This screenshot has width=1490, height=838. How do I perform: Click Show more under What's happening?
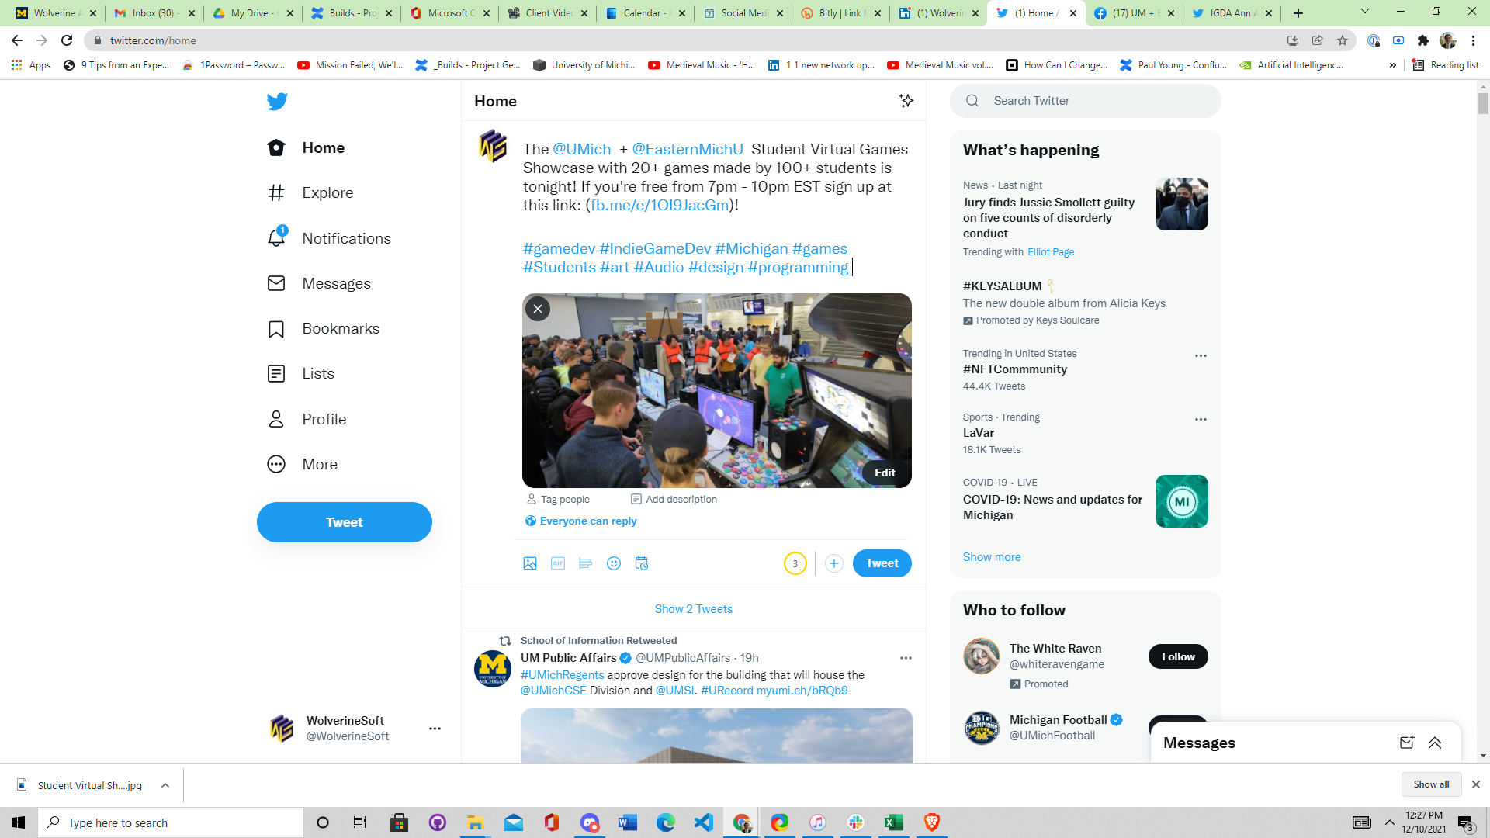(992, 557)
